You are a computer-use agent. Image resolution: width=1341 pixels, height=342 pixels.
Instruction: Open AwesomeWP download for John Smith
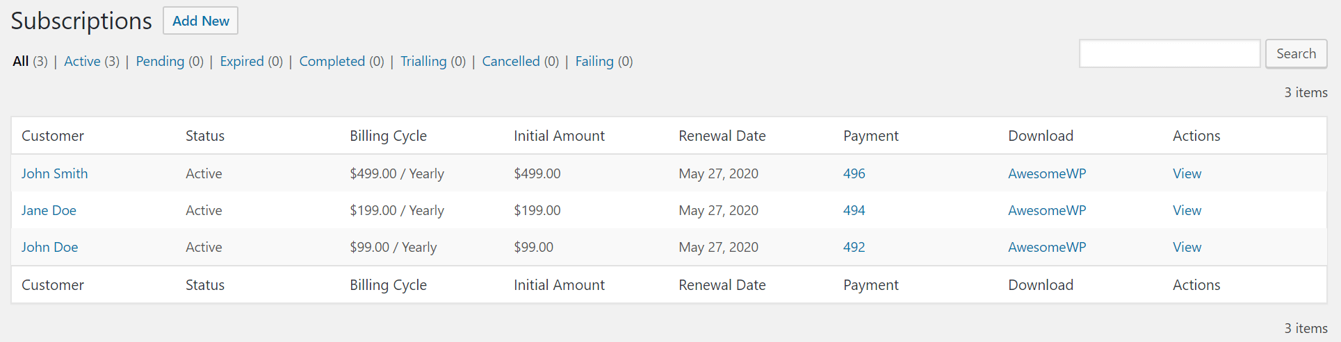(1046, 173)
